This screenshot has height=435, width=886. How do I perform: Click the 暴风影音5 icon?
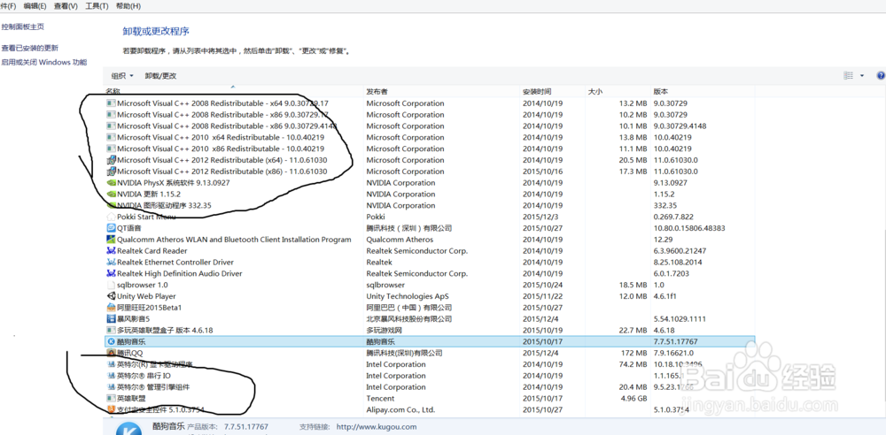tap(111, 319)
